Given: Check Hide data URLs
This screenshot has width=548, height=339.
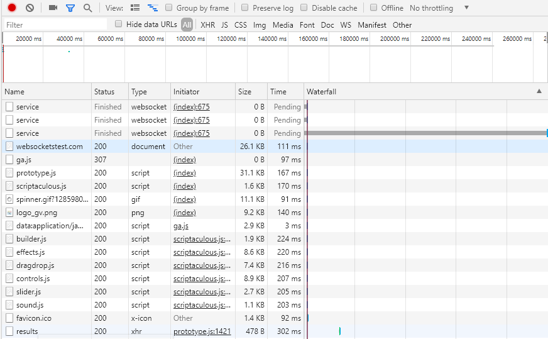Looking at the screenshot, I should 119,24.
